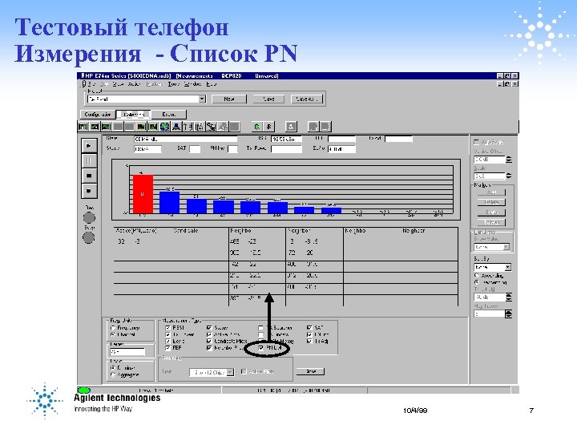Toggle the FER measurement checkbox
Image resolution: width=577 pixels, height=433 pixels.
167,348
